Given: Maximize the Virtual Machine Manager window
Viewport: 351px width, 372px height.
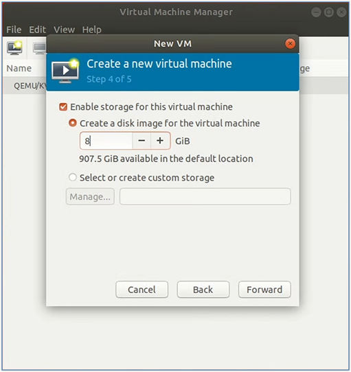Looking at the screenshot, I should tap(329, 12).
